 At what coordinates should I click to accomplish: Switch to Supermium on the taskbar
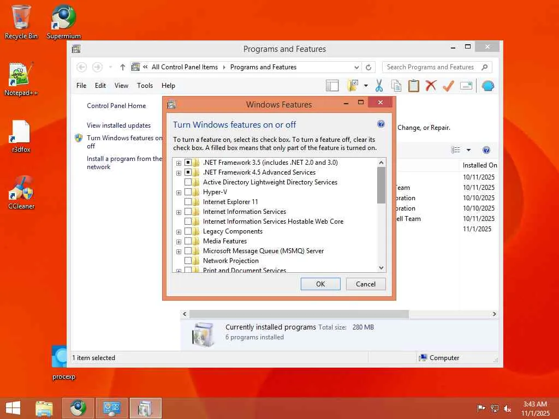(78, 408)
